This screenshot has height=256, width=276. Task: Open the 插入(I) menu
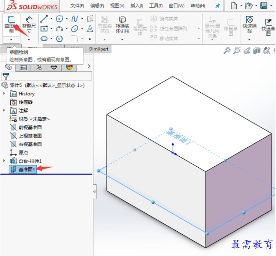pyautogui.click(x=137, y=6)
